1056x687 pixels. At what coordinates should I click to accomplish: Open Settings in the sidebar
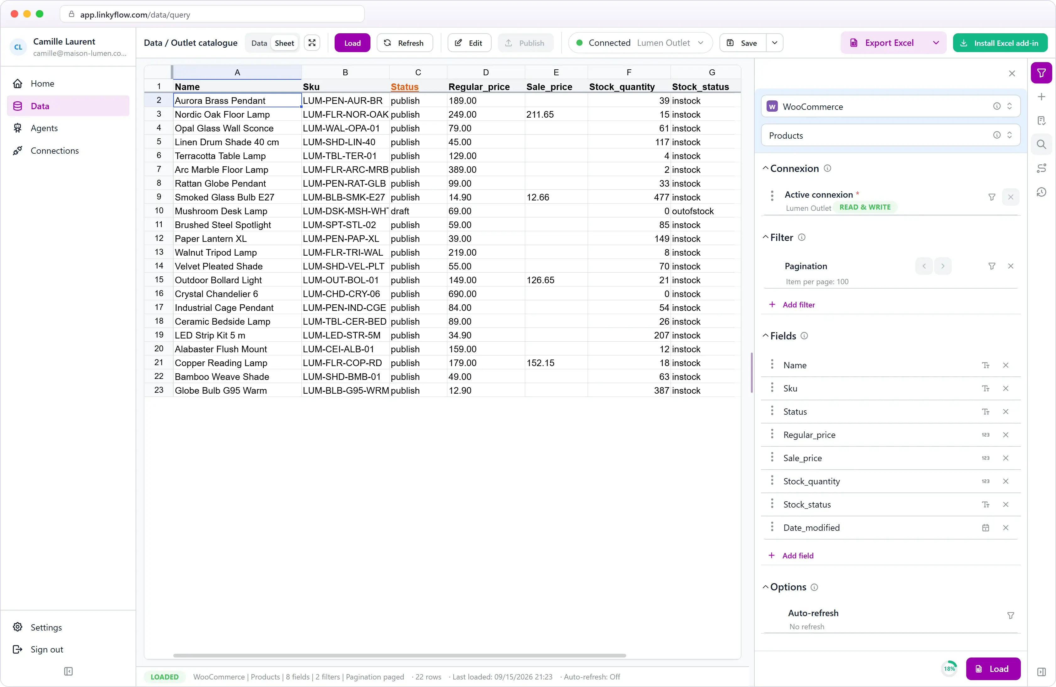(x=68, y=627)
